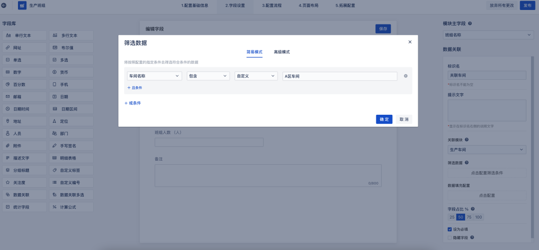Select the 邮箱 field icon

coord(8,97)
